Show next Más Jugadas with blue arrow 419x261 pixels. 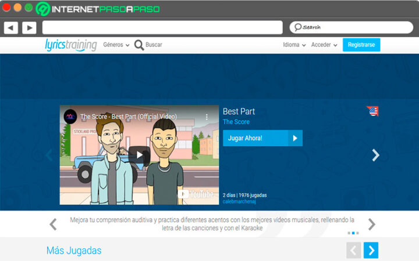tap(371, 250)
